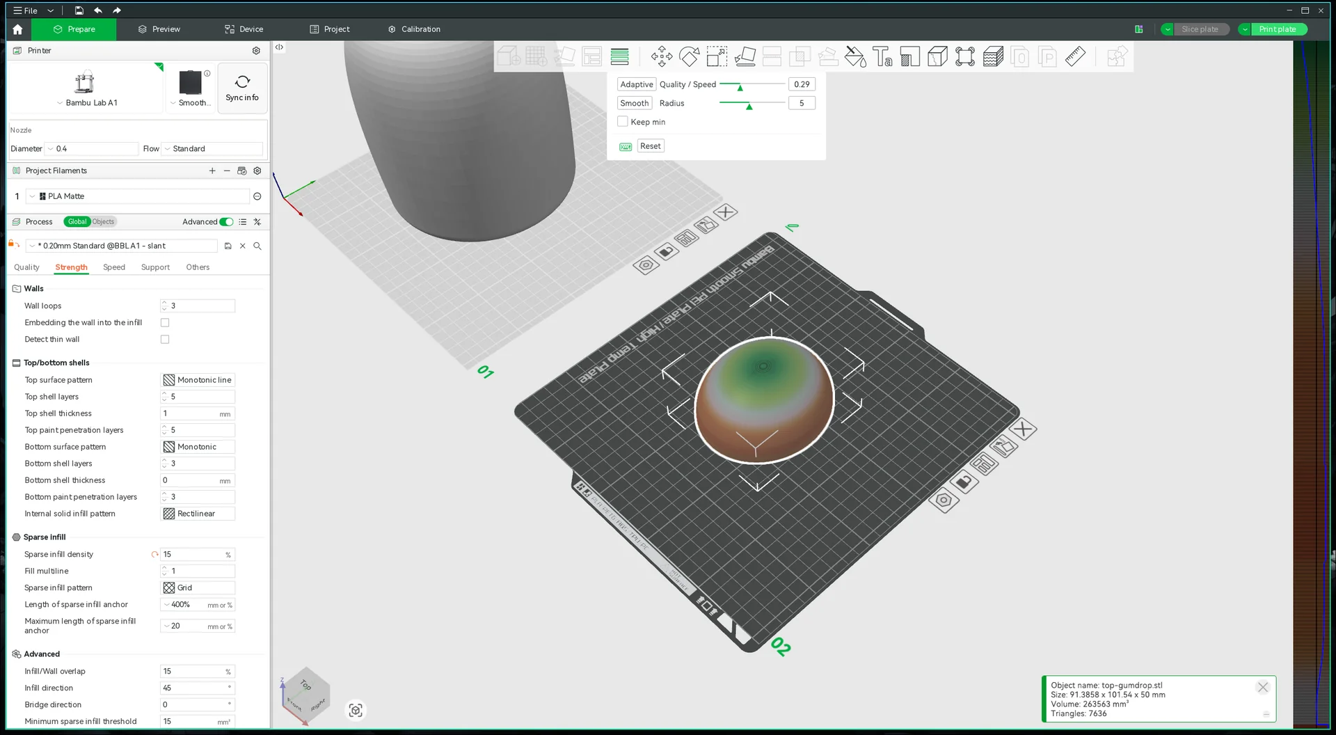Select the Move tool in toolbar
1336x735 pixels.
[661, 56]
